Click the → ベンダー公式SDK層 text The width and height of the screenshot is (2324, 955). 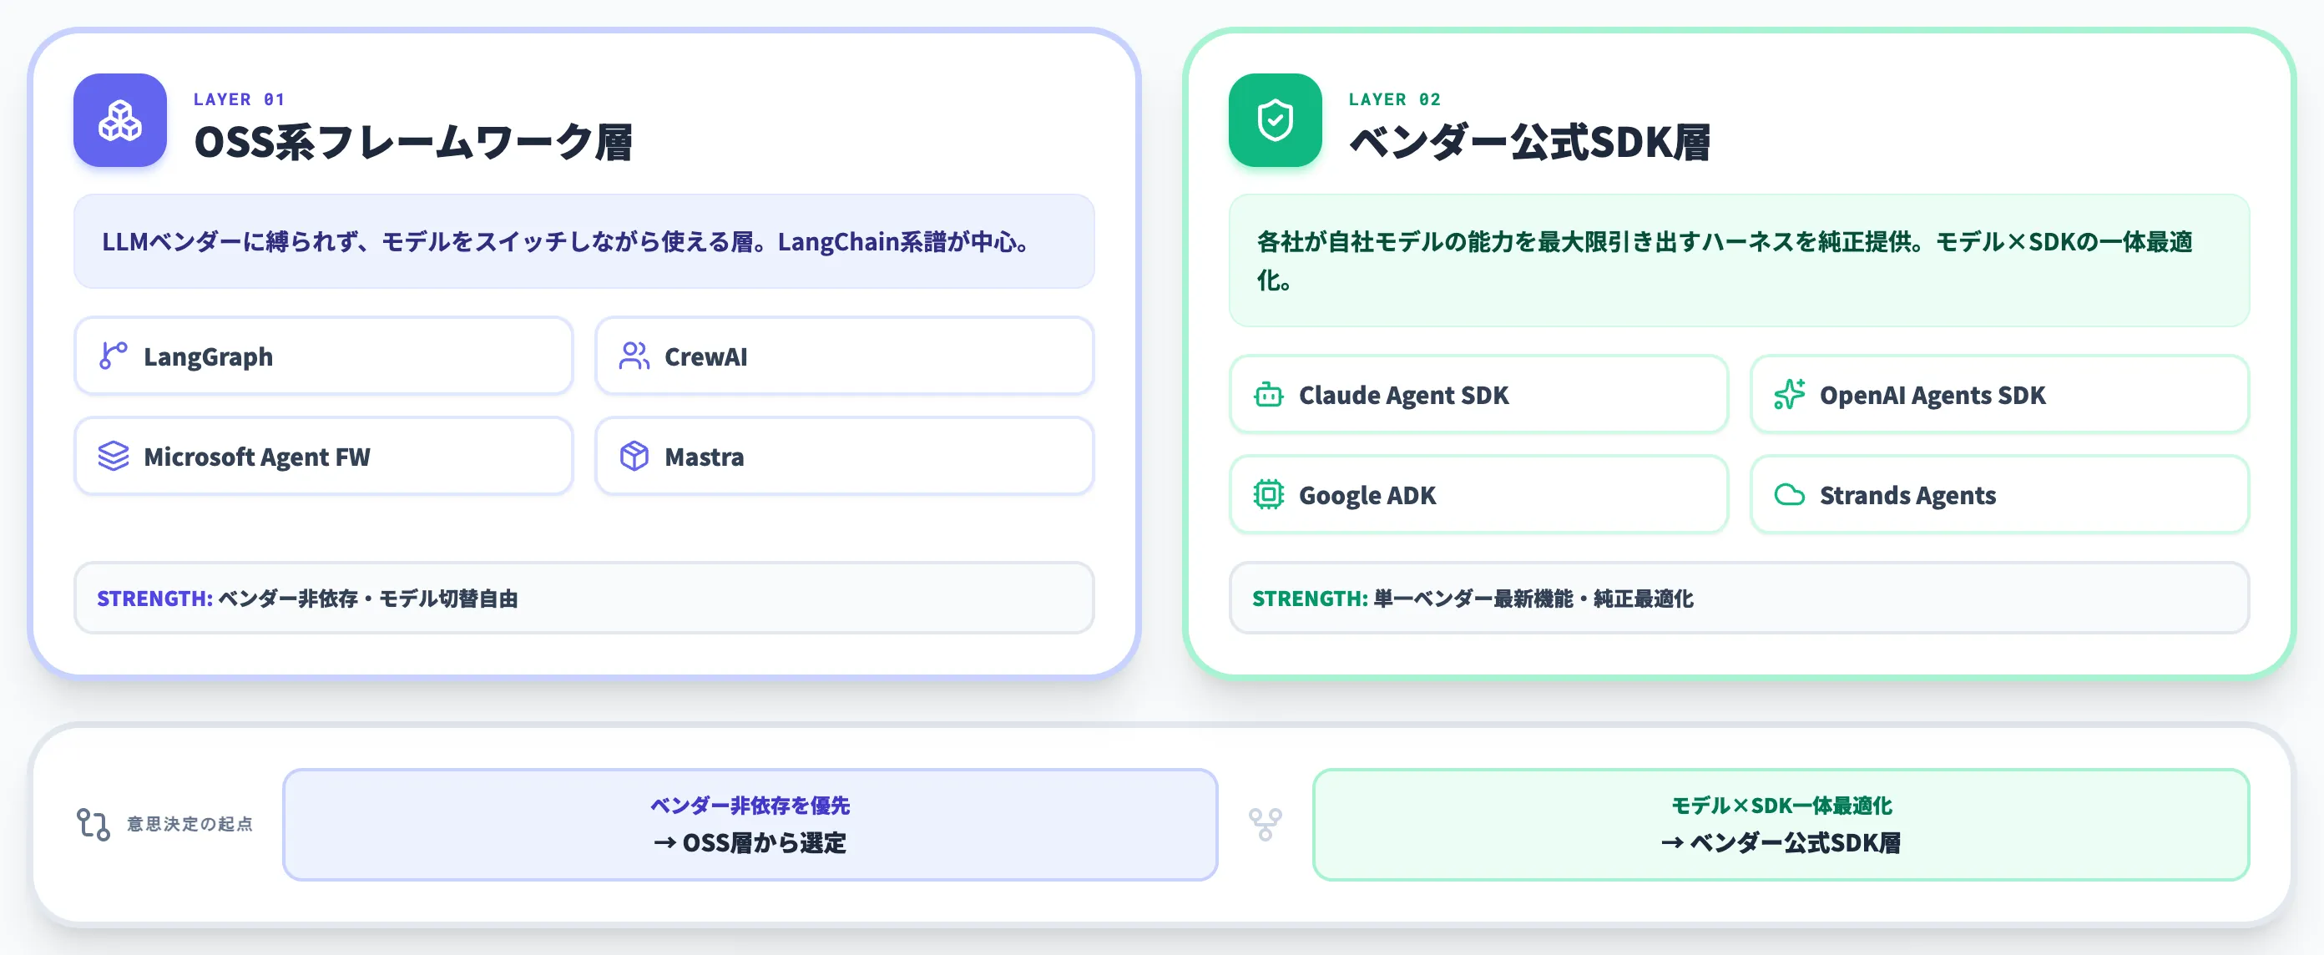coord(1781,843)
